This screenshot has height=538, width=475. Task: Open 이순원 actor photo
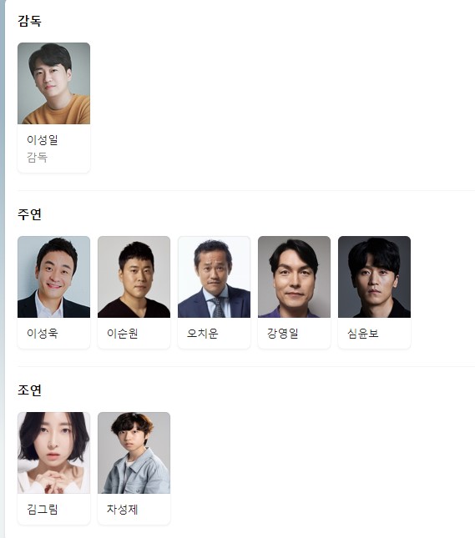tap(134, 277)
